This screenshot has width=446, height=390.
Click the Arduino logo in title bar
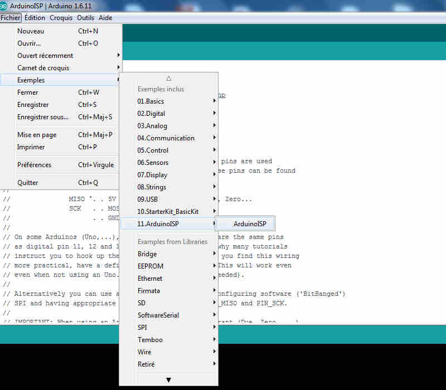click(3, 6)
